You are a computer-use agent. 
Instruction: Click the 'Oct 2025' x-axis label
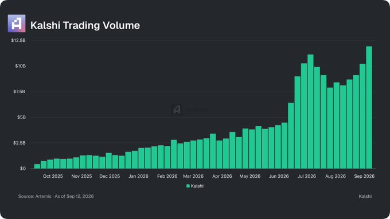(53, 176)
